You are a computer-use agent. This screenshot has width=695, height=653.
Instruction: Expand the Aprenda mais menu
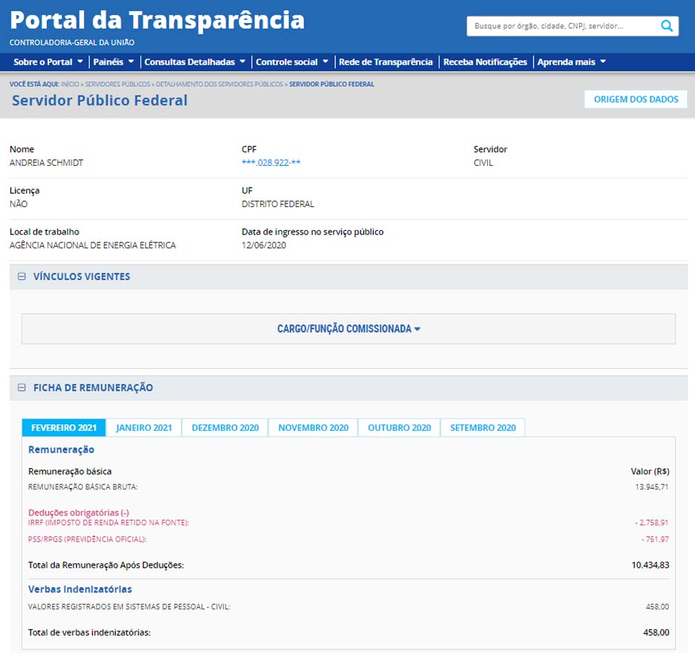tap(571, 62)
